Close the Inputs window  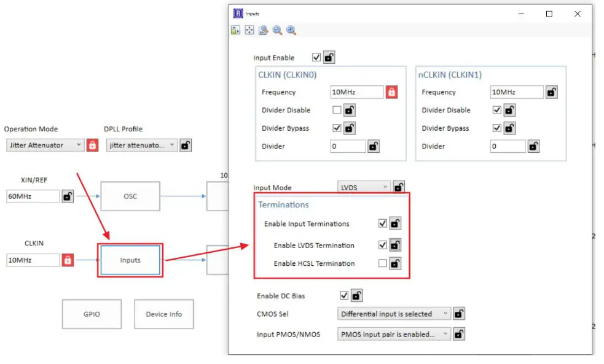[x=578, y=14]
